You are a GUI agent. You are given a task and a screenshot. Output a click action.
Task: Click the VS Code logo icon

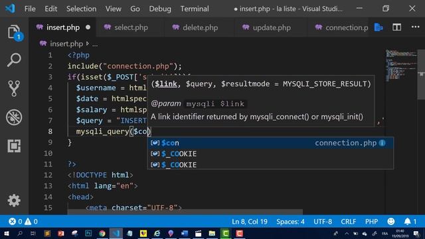(10, 9)
